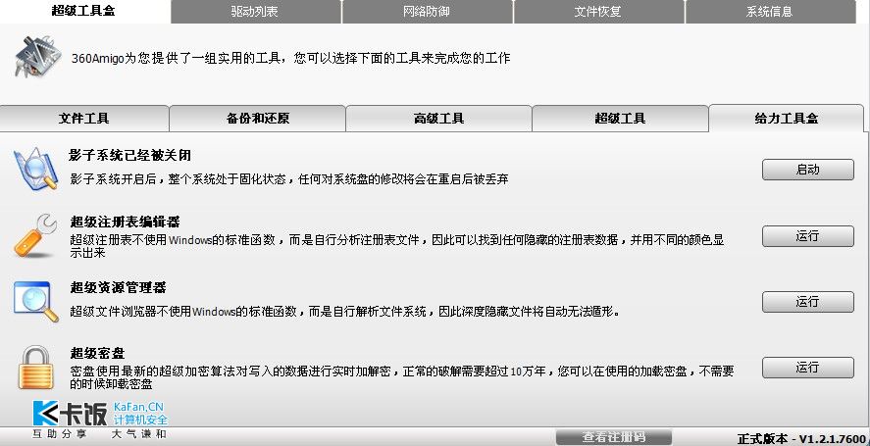The width and height of the screenshot is (870, 446).
Task: Click the 影子系统已经被关闭 heading
Action: click(x=130, y=155)
